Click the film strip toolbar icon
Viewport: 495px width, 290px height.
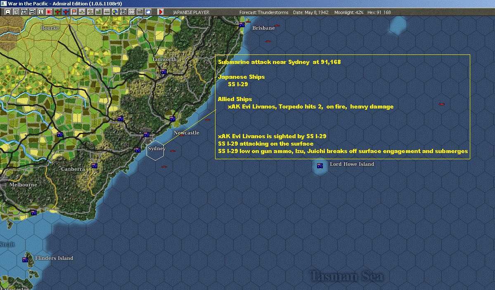pos(140,12)
